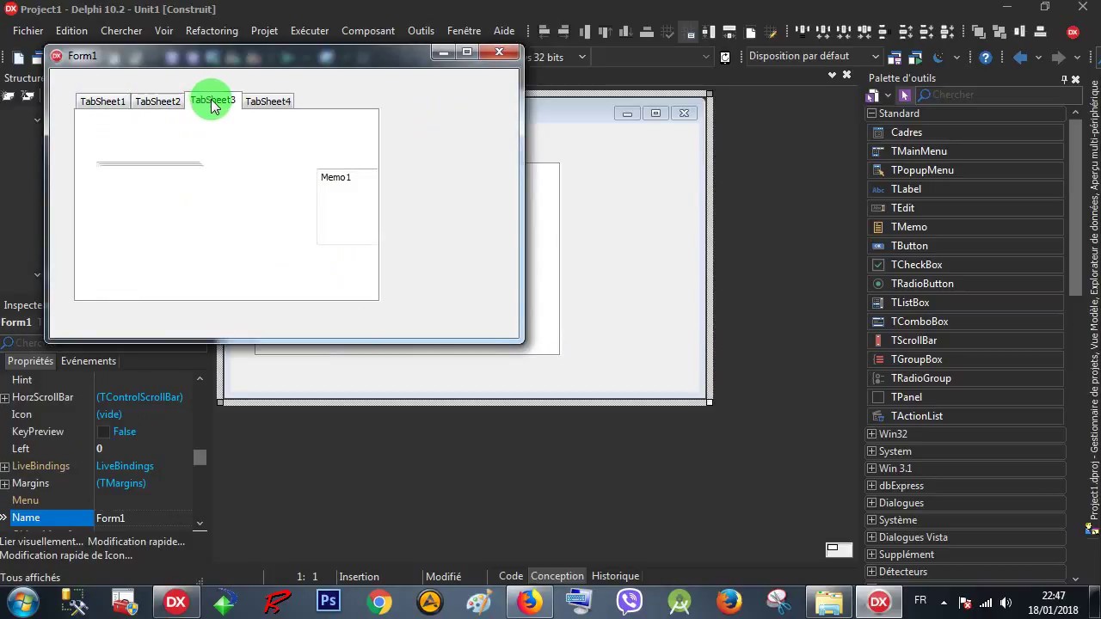
Task: Pin the Palette d'outils panel
Action: tap(1064, 78)
